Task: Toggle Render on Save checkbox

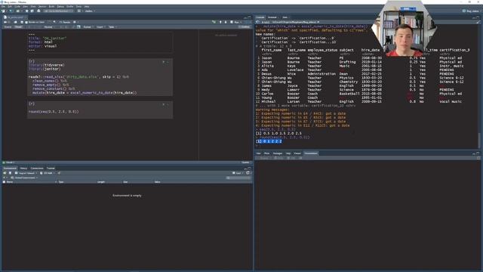Action: 26,22
